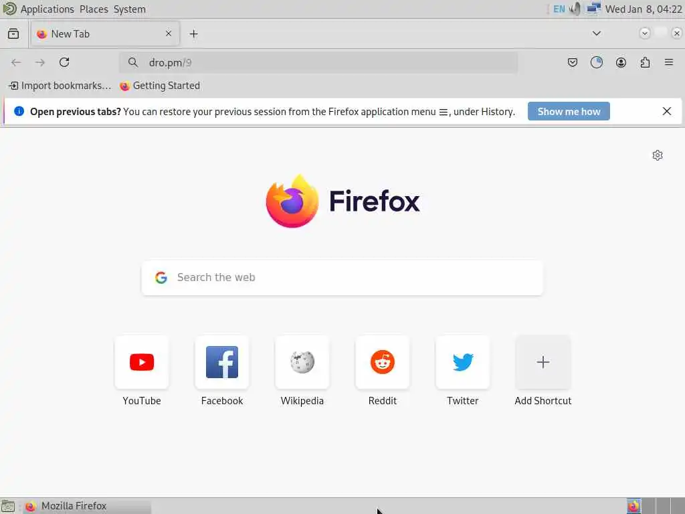Image resolution: width=685 pixels, height=514 pixels.
Task: Open the Firefox account icon
Action: coord(621,62)
